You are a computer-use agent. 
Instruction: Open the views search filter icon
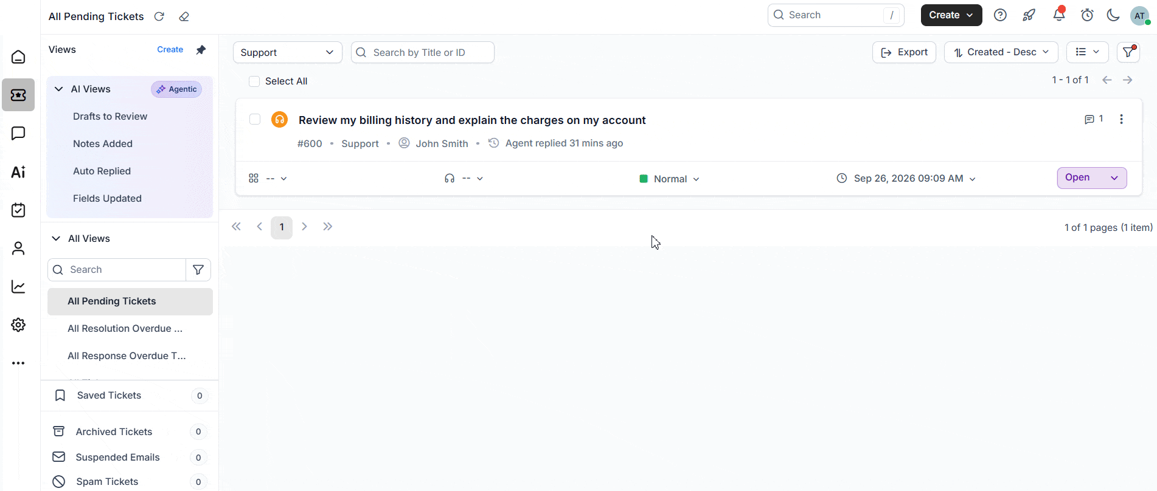pyautogui.click(x=198, y=270)
